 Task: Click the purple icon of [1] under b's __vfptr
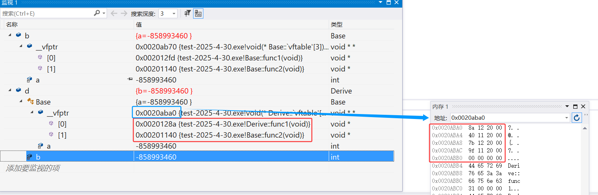pos(40,68)
